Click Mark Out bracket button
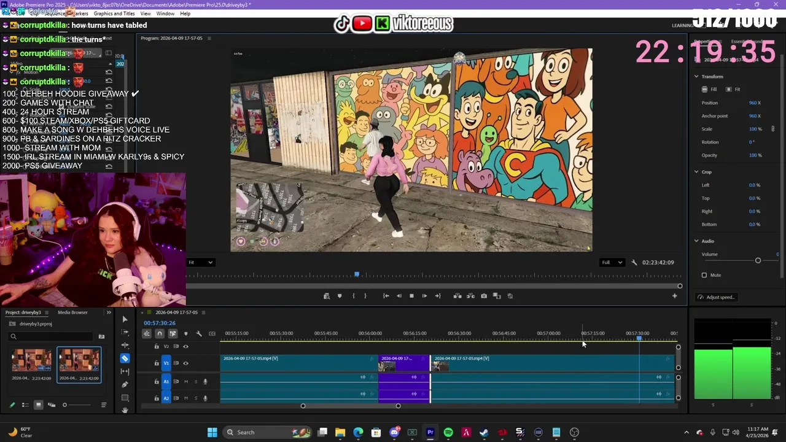 click(365, 296)
